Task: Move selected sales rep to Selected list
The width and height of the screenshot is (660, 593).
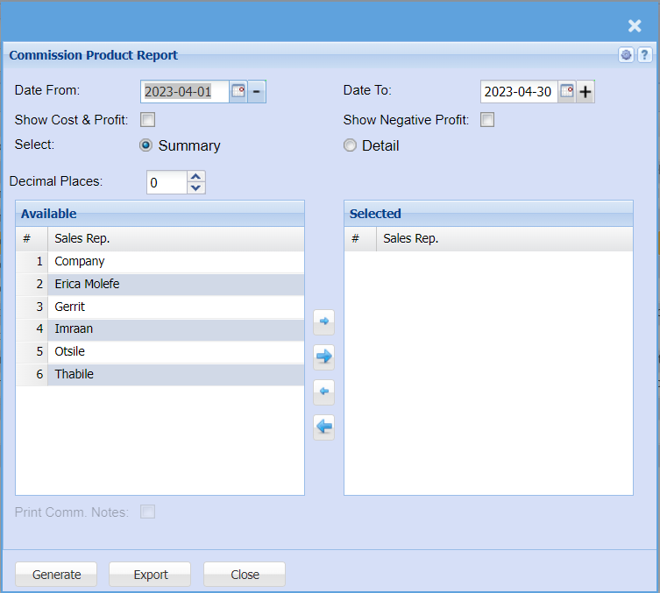Action: [323, 322]
